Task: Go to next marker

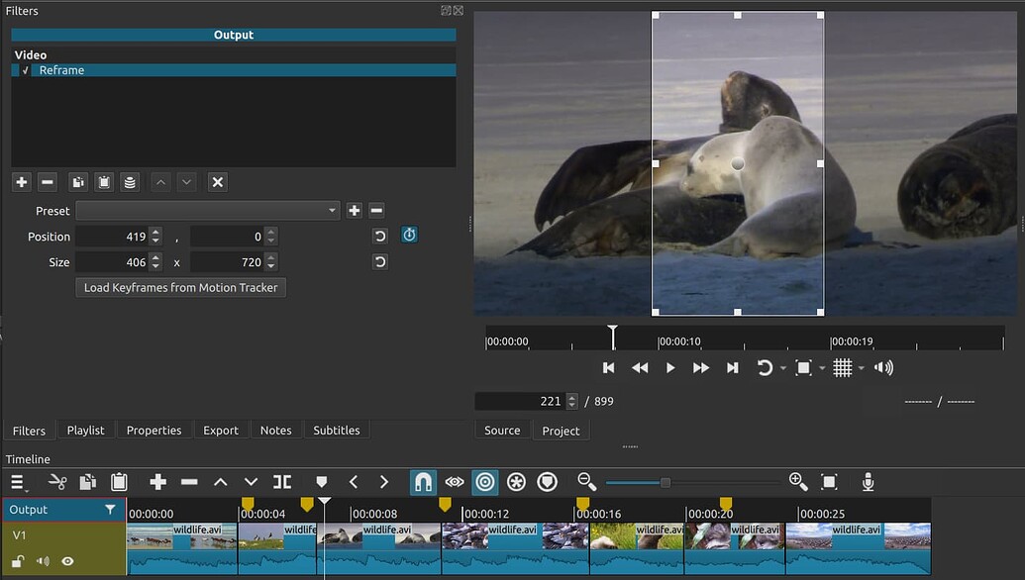Action: click(384, 482)
